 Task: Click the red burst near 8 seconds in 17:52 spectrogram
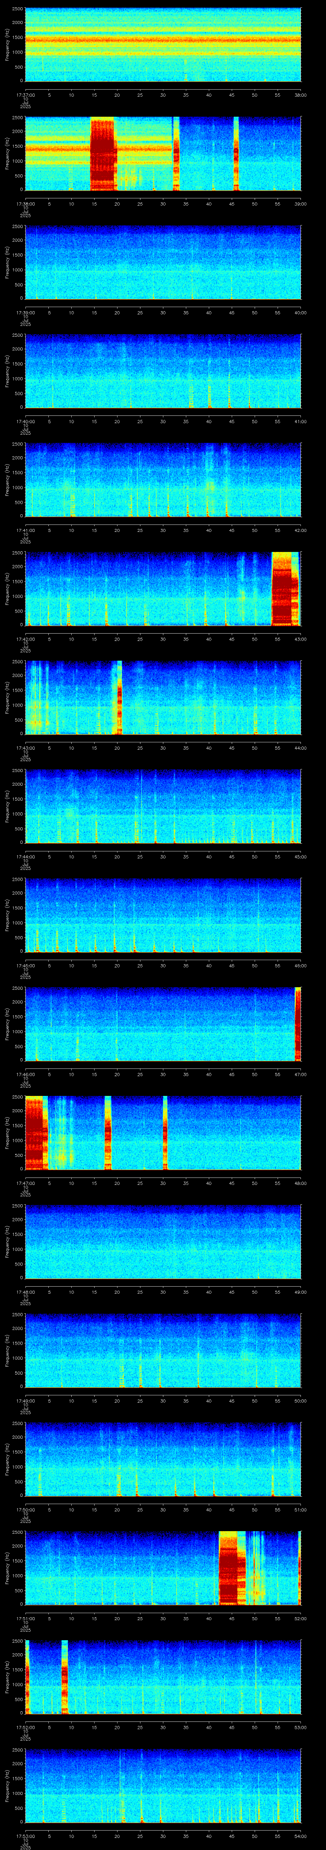coord(65,1676)
